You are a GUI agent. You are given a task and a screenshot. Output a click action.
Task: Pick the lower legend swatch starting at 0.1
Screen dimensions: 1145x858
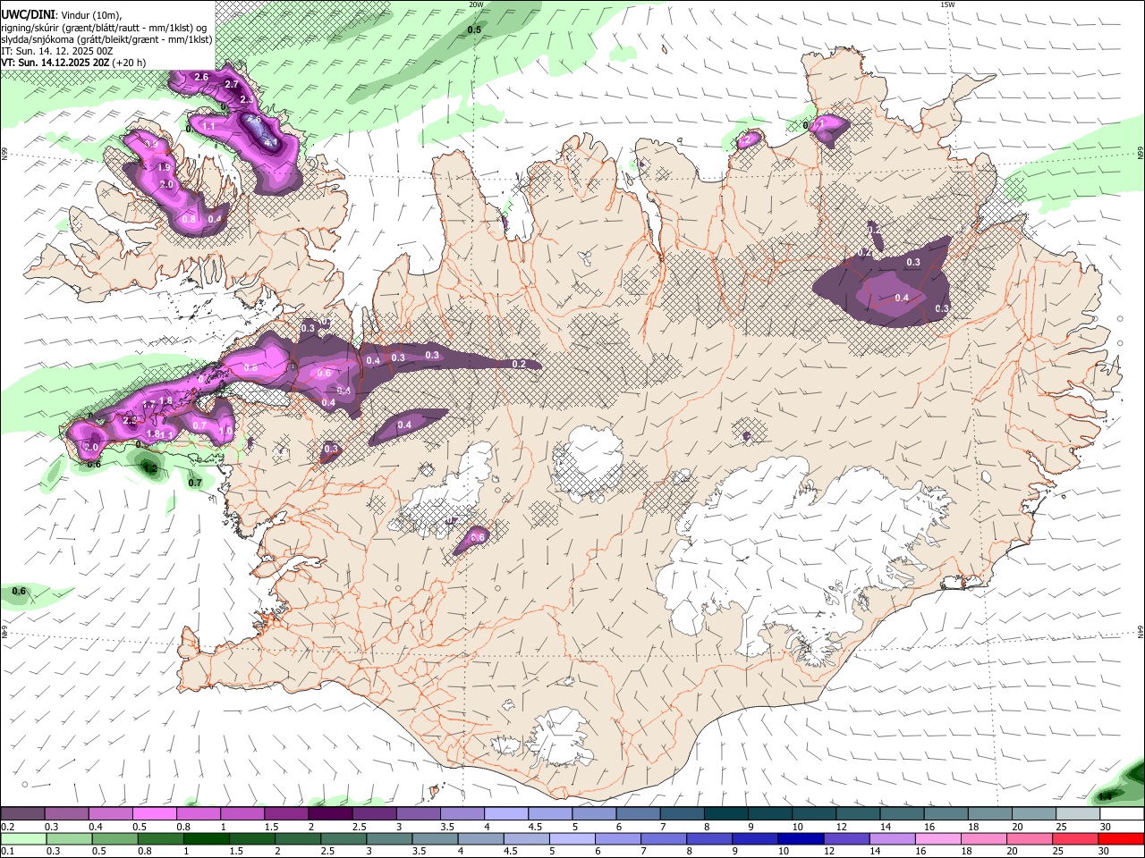pos(23,838)
